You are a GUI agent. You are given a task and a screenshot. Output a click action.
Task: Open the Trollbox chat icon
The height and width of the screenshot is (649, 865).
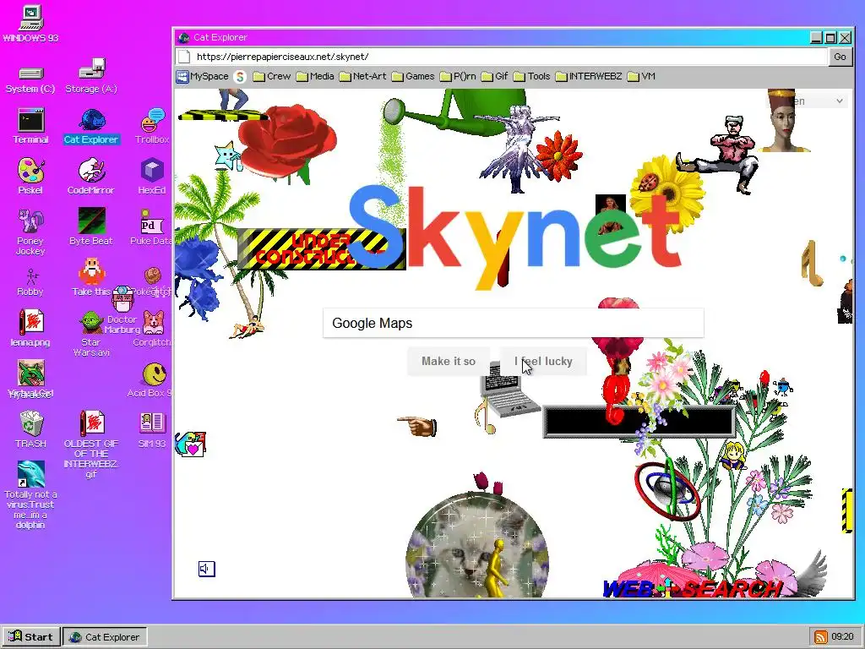coord(152,127)
